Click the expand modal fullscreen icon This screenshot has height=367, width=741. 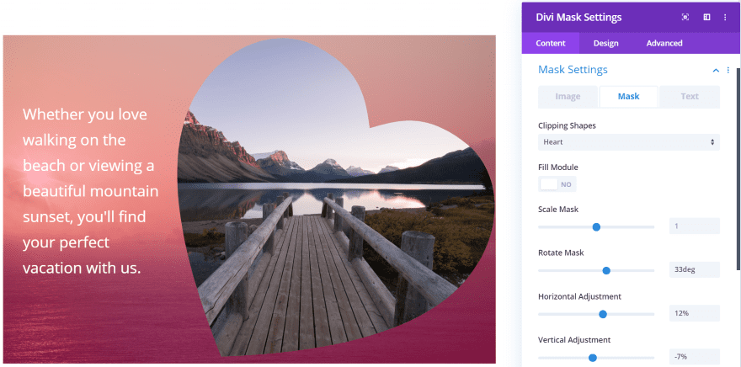click(685, 18)
